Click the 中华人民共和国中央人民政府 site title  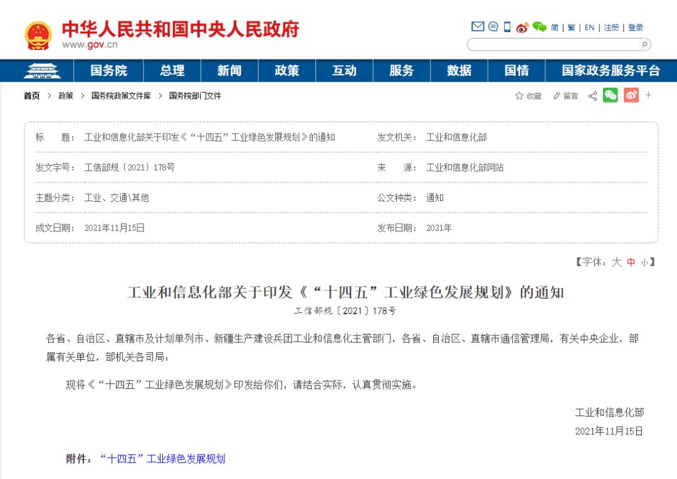(181, 29)
